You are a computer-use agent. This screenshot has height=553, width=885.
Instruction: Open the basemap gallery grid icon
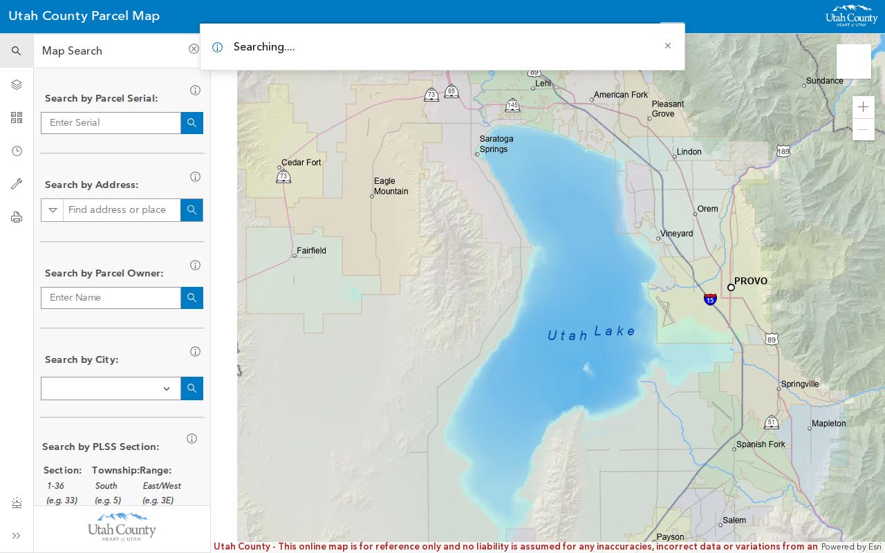[x=17, y=118]
